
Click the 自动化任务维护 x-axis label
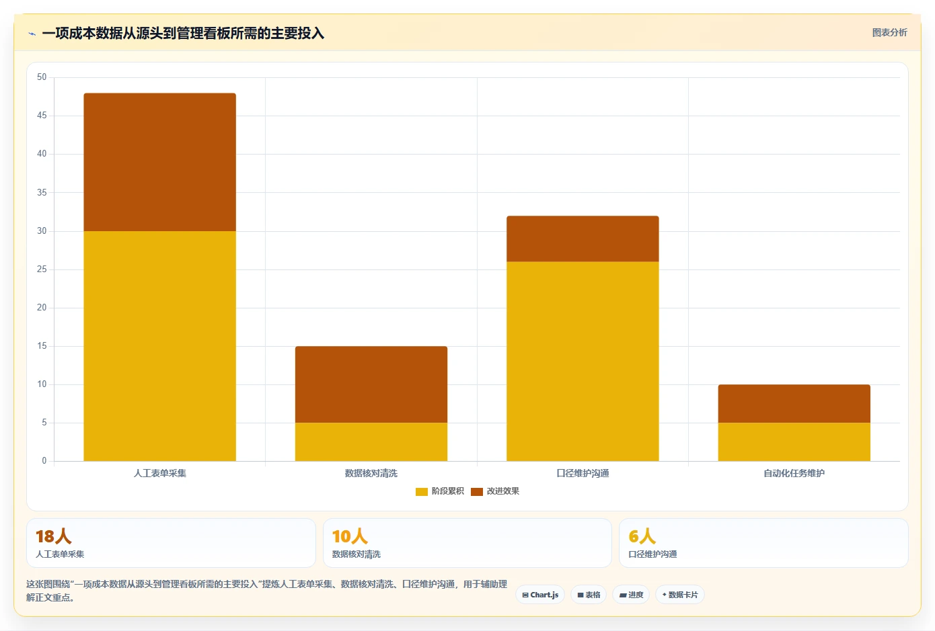pos(794,473)
